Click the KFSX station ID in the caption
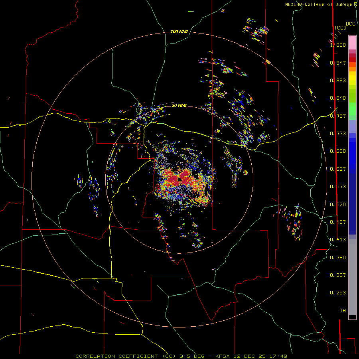The width and height of the screenshot is (359, 359). [223, 356]
